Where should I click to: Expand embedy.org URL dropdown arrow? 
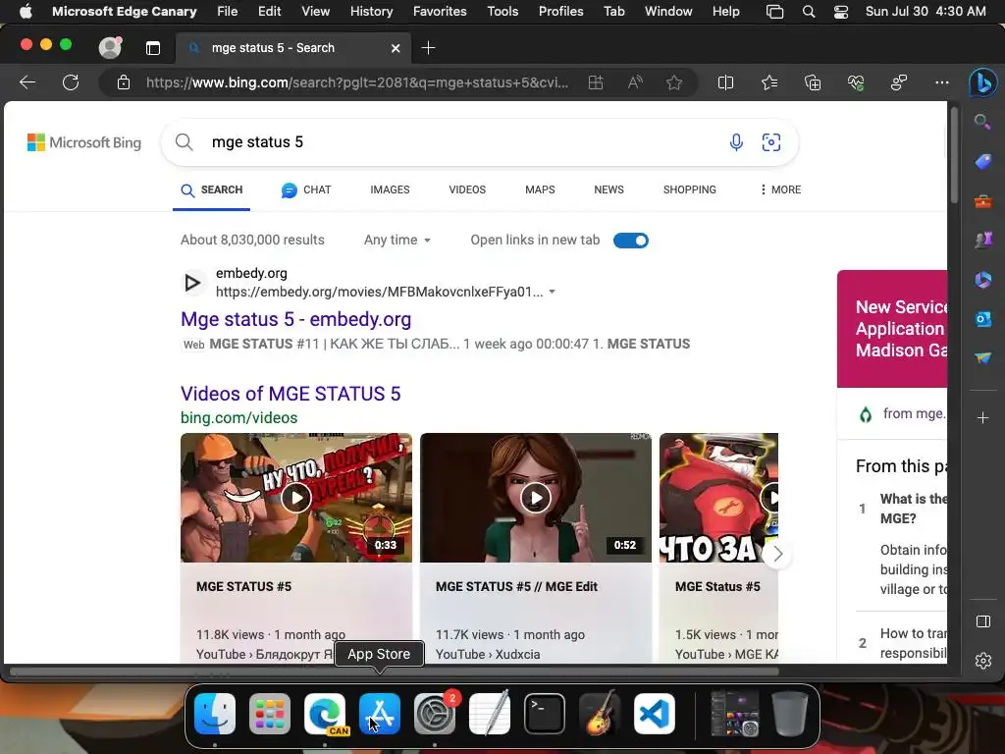pos(552,292)
